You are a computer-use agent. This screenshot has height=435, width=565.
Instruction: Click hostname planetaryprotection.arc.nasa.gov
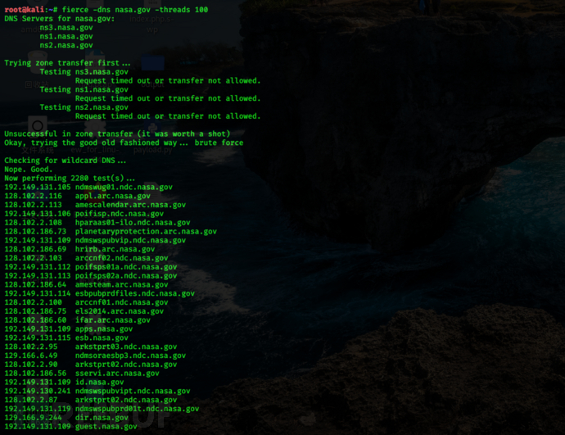click(146, 231)
